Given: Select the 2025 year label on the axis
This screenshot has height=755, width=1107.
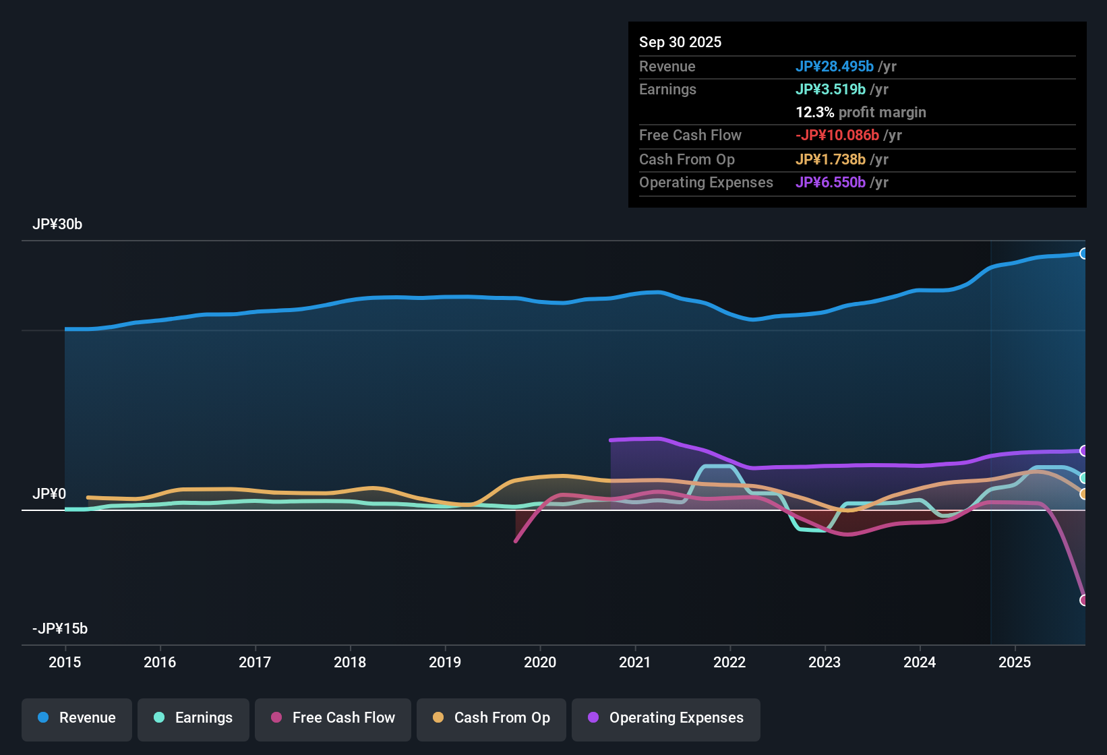Looking at the screenshot, I should 1015,663.
